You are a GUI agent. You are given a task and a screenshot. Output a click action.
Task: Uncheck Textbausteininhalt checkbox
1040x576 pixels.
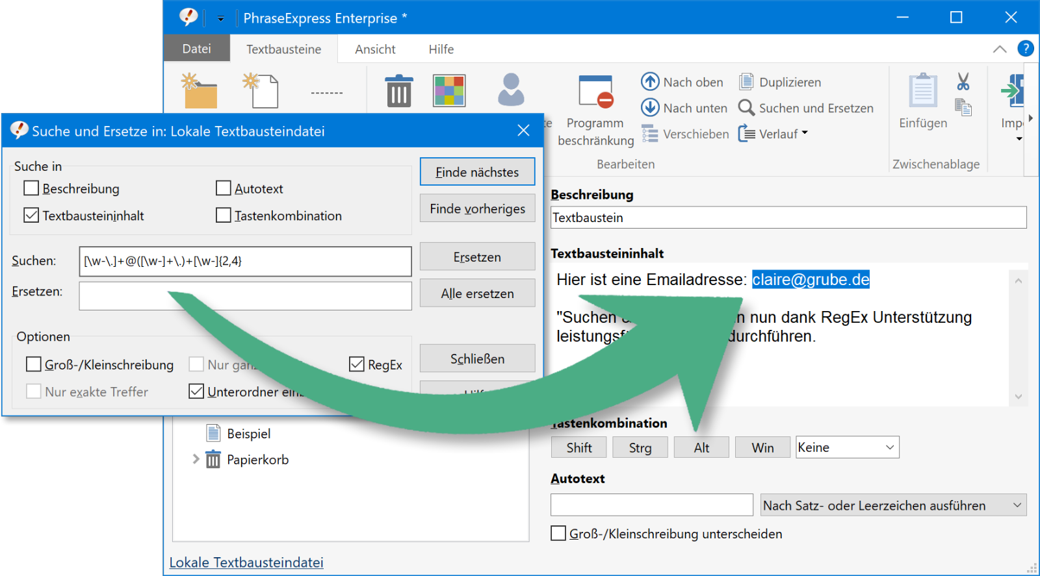click(31, 215)
